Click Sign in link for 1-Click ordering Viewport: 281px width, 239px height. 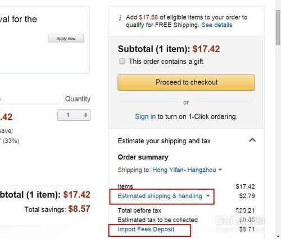145,116
